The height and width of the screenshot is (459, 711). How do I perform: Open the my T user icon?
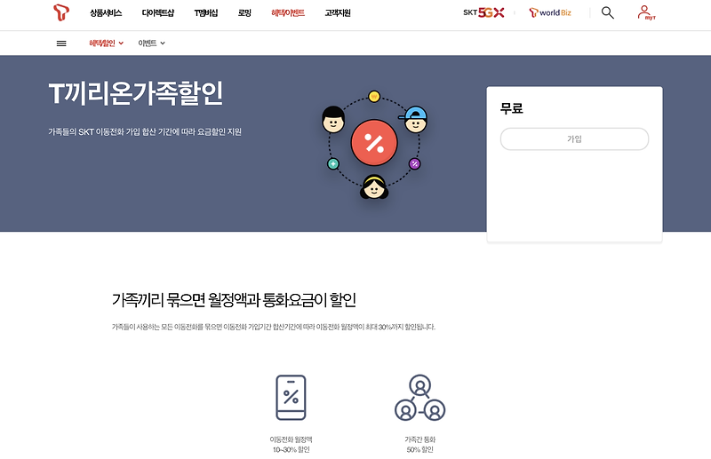(x=646, y=12)
